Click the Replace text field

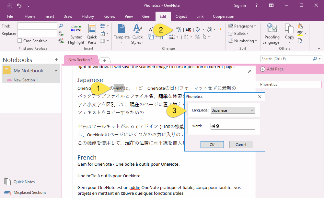click(37, 33)
